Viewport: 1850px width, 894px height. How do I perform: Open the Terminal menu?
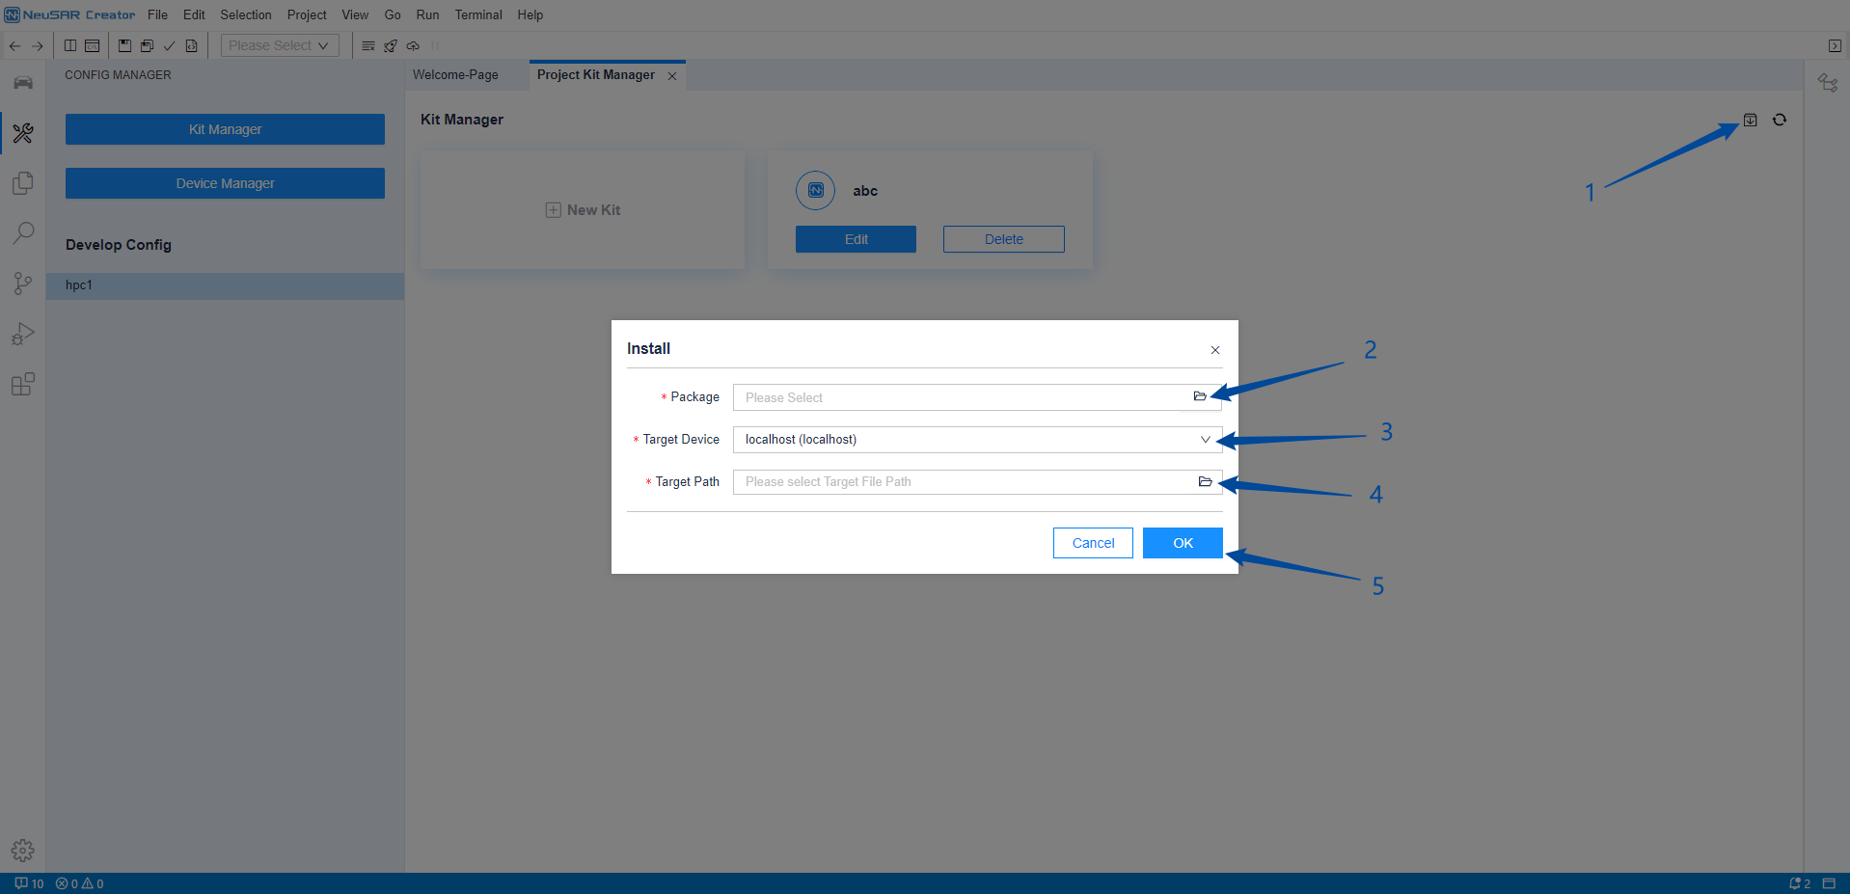click(x=478, y=14)
